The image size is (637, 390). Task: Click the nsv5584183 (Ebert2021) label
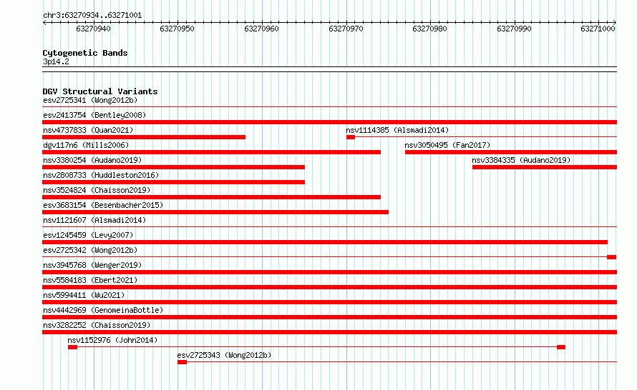coord(90,280)
